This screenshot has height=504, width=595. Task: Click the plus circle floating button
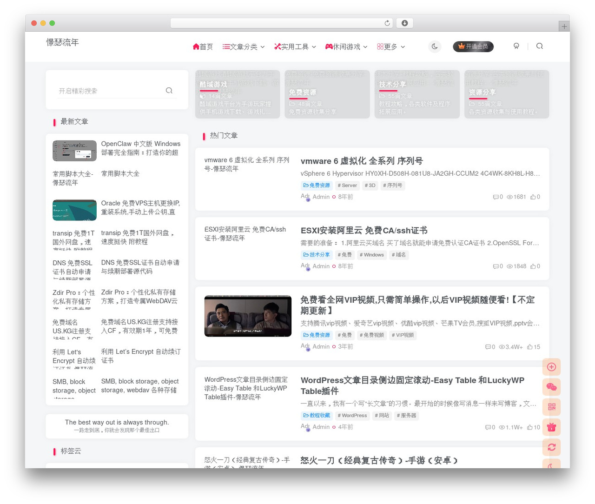(x=552, y=367)
